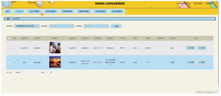Go to next page arrow
This screenshot has width=221, height=96.
[x=37, y=73]
